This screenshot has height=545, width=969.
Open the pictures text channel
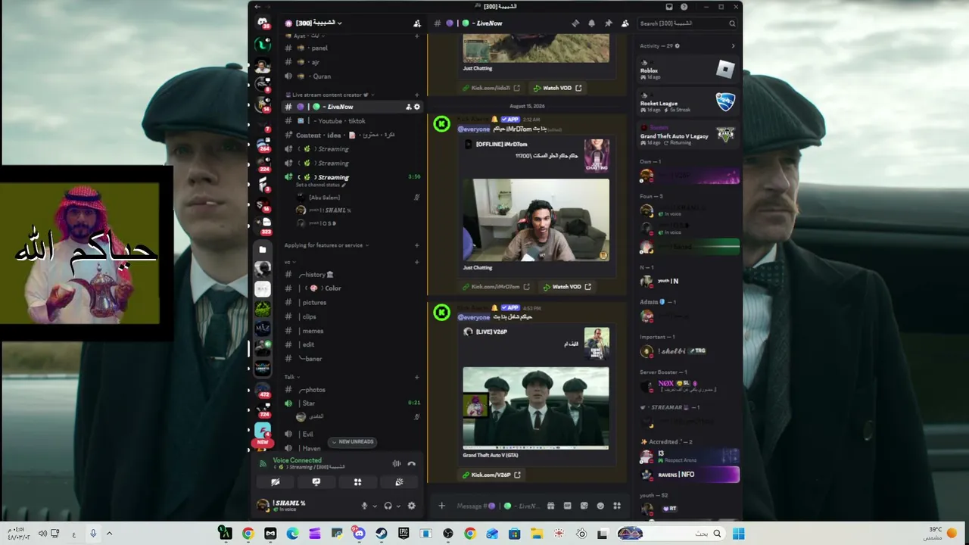click(351, 302)
